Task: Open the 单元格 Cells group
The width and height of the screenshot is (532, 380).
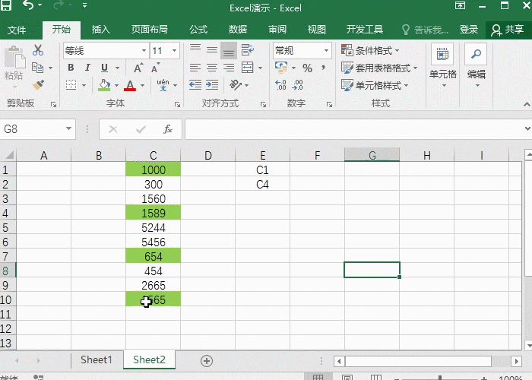Action: (443, 67)
